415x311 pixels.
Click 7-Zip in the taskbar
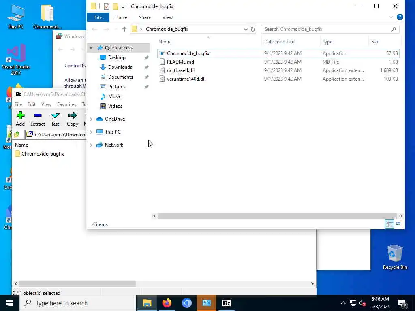pos(226,303)
